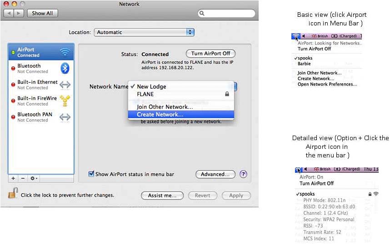Click the AirPort Wi-Fi waves icon in sidebar
This screenshot has height=244, width=390.
65,52
